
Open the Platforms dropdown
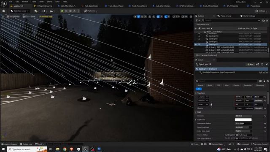click(x=91, y=11)
